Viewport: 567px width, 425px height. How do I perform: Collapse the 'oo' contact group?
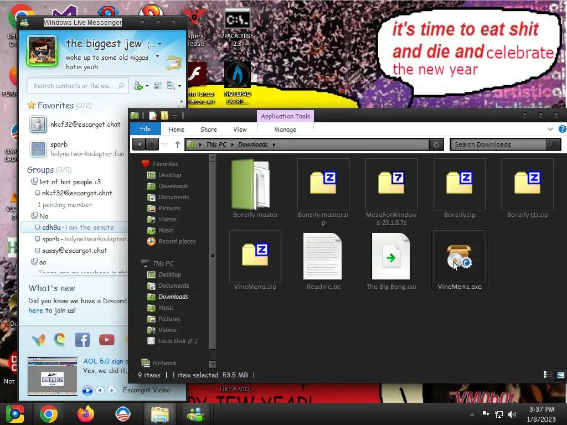coord(34,262)
